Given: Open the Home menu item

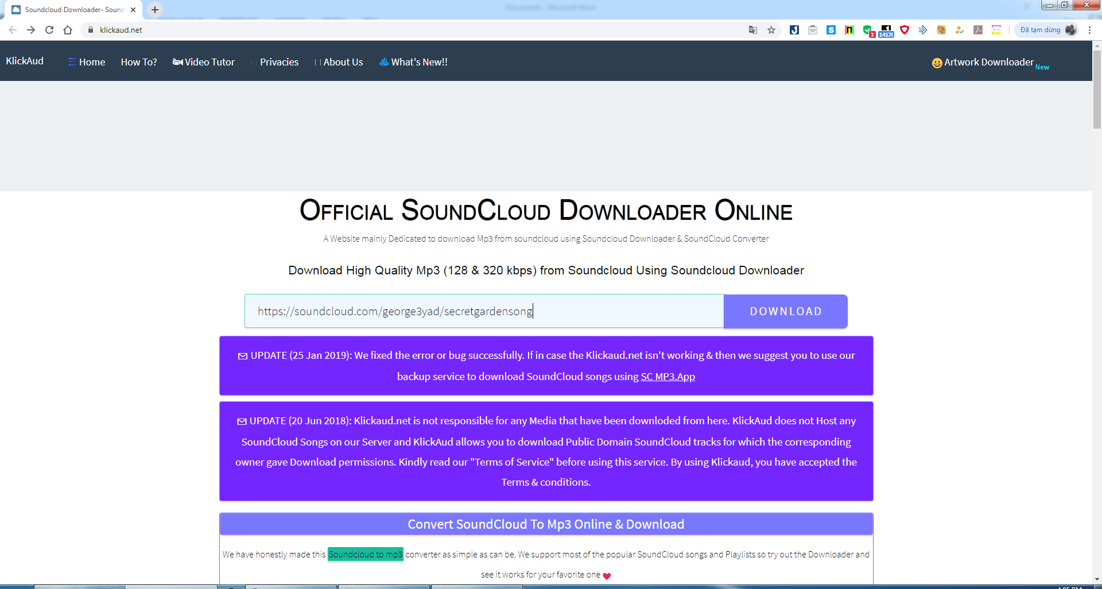Looking at the screenshot, I should pyautogui.click(x=87, y=62).
